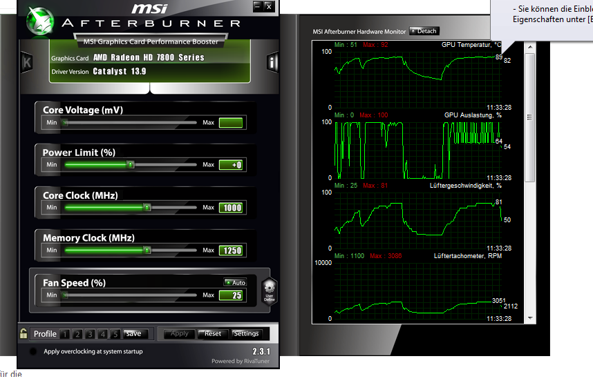
Task: Click the GPU Temperatur graph
Action: click(x=418, y=79)
